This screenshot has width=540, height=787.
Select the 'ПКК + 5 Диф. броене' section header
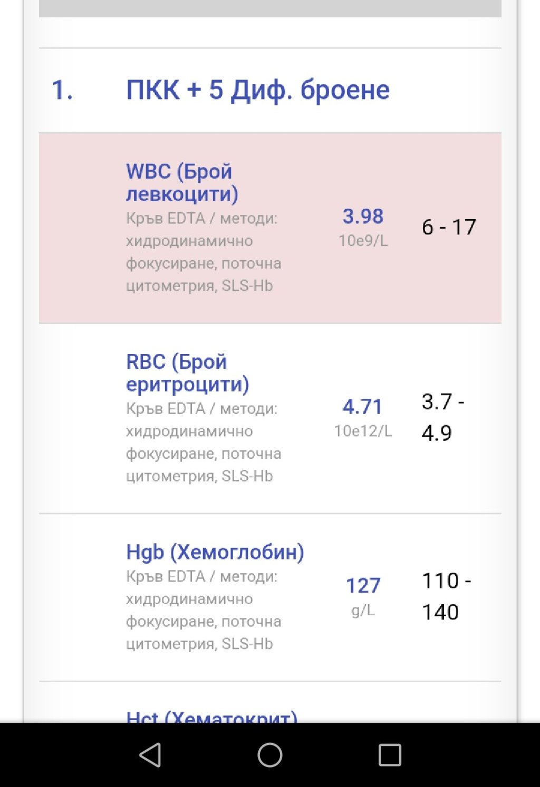pos(257,90)
